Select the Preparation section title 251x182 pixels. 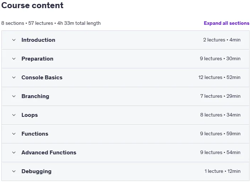(x=38, y=59)
